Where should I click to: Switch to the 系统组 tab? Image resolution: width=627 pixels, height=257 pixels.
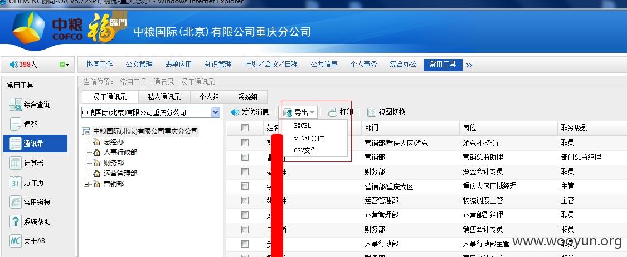point(248,97)
